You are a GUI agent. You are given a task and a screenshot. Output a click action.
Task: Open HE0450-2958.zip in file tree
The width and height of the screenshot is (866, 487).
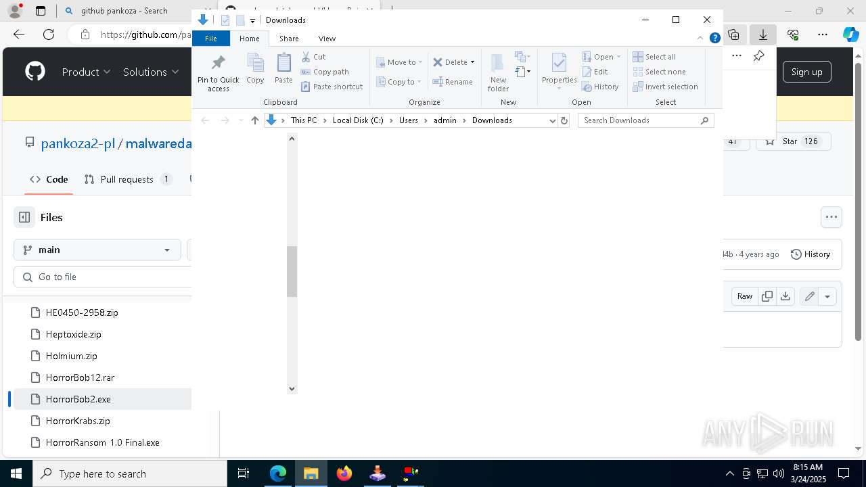point(82,312)
